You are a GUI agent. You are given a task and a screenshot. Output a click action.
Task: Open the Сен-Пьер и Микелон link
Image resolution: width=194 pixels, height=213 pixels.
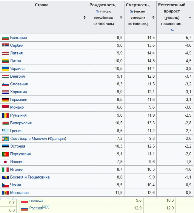pos(29,139)
